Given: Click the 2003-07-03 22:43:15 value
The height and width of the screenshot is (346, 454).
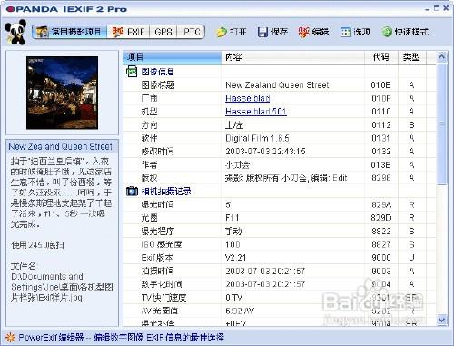Looking at the screenshot, I should point(265,151).
